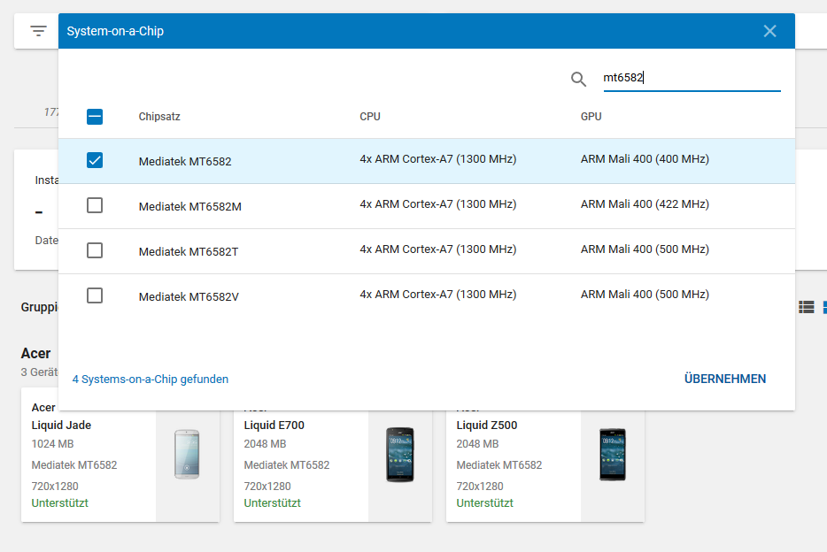This screenshot has width=827, height=552.
Task: Check the Mediatek MT6582M checkbox
Action: 95,205
